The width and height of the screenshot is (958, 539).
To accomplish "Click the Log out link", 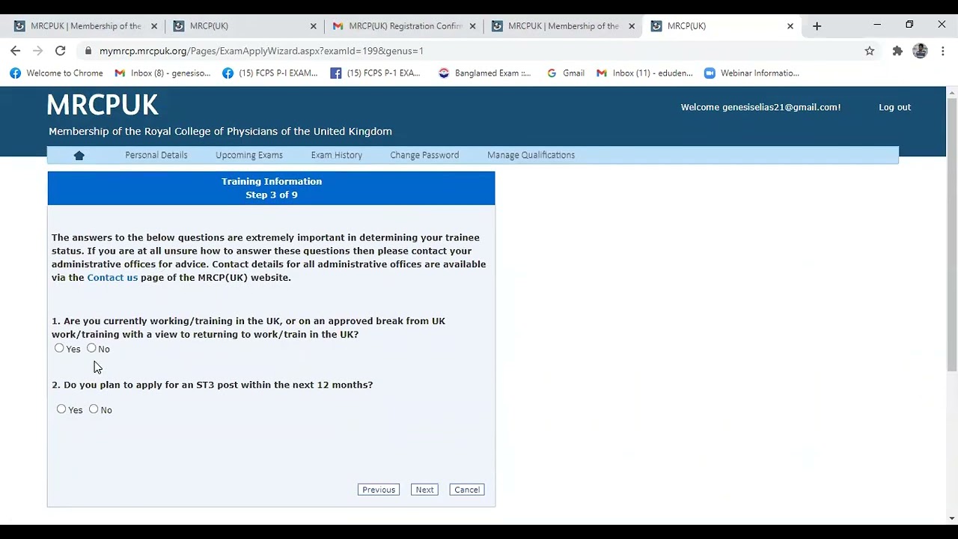I will [894, 107].
